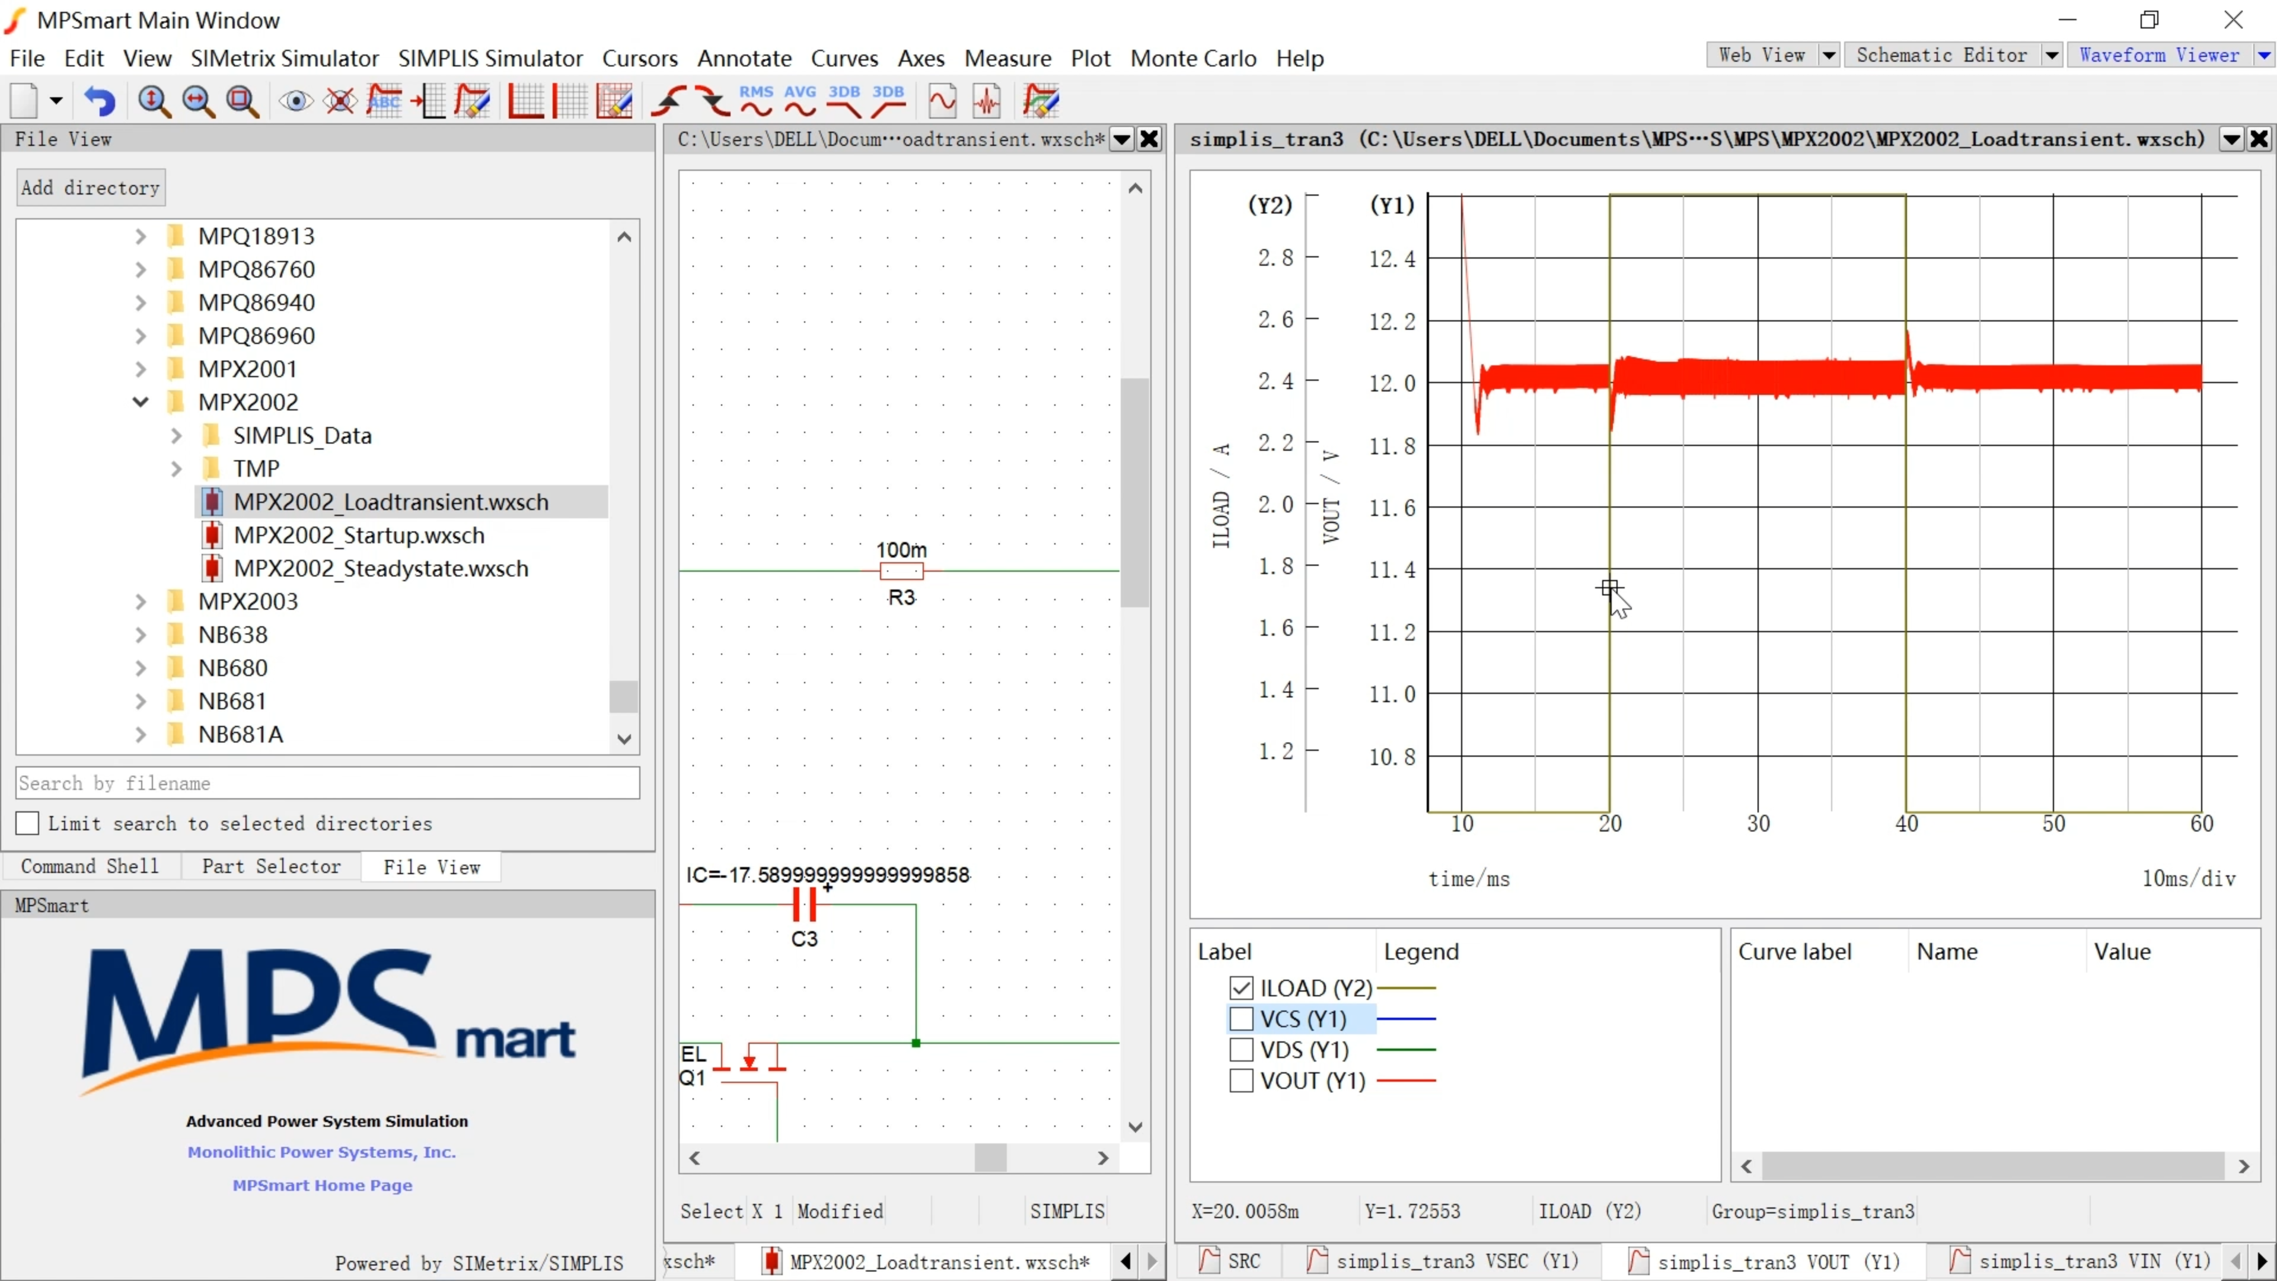Collapse the MPX2002 folder
2277x1281 pixels.
point(141,402)
